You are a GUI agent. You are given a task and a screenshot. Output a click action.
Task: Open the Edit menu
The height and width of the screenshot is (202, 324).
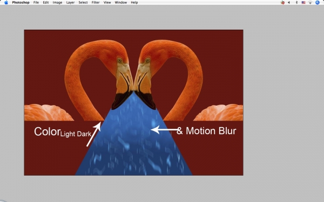click(46, 3)
